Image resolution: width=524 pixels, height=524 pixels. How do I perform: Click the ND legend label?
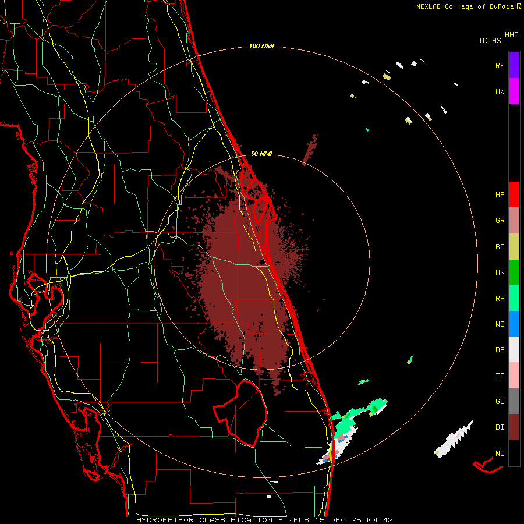pyautogui.click(x=500, y=454)
